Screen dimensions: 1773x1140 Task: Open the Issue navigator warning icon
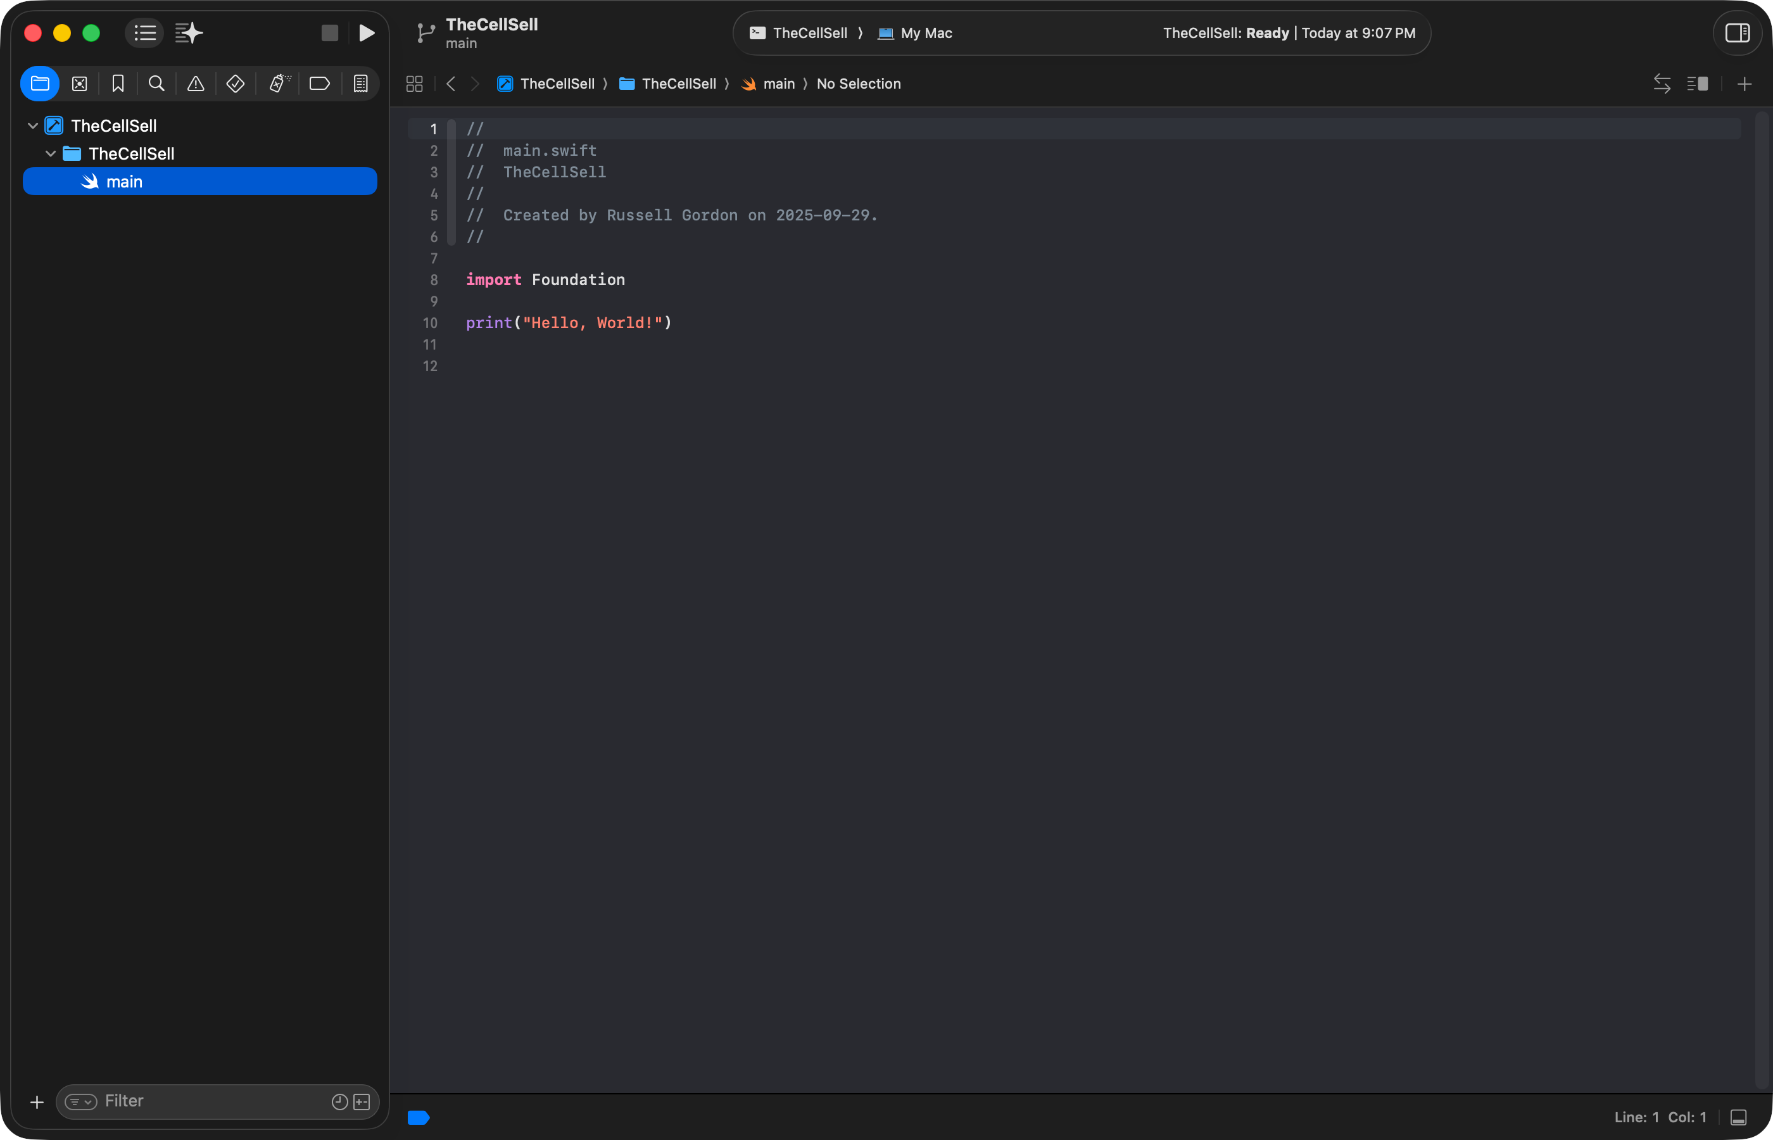[x=196, y=84]
